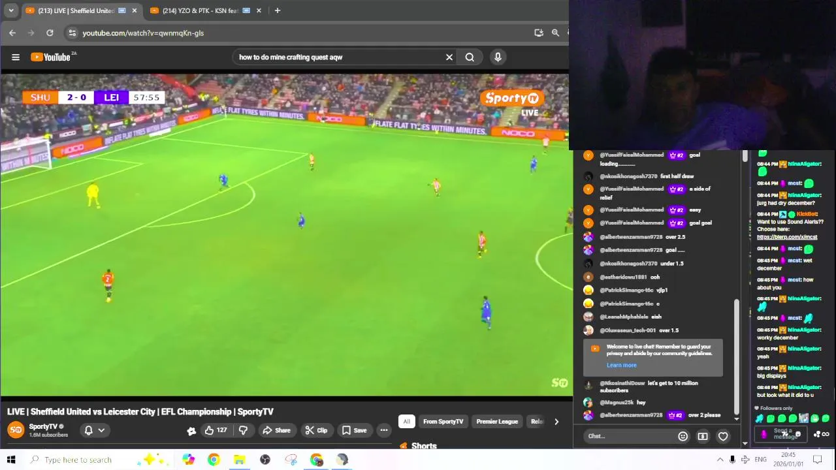Click the taskbar clock showing 20:45
This screenshot has width=836, height=470.
[788, 460]
